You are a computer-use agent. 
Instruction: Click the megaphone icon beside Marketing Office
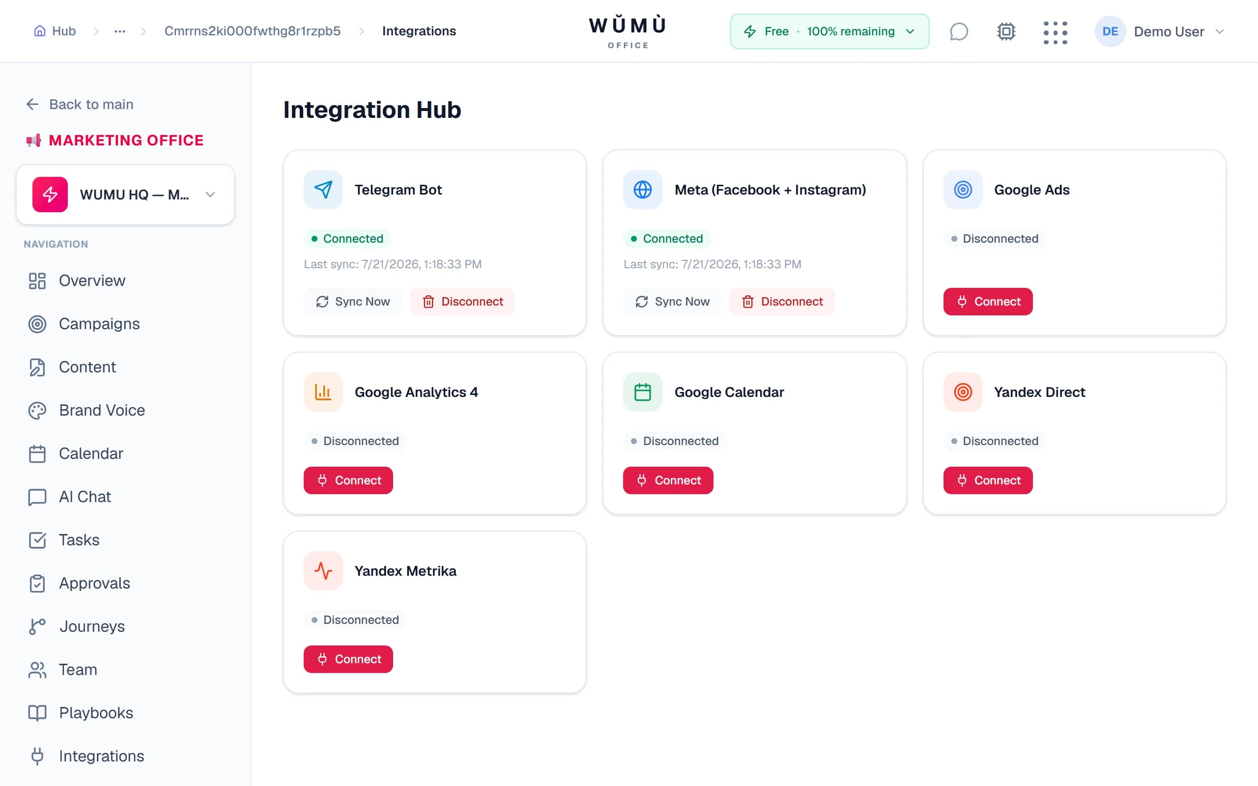pyautogui.click(x=33, y=140)
